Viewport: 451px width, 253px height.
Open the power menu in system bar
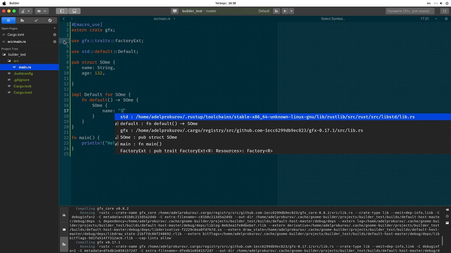click(447, 3)
